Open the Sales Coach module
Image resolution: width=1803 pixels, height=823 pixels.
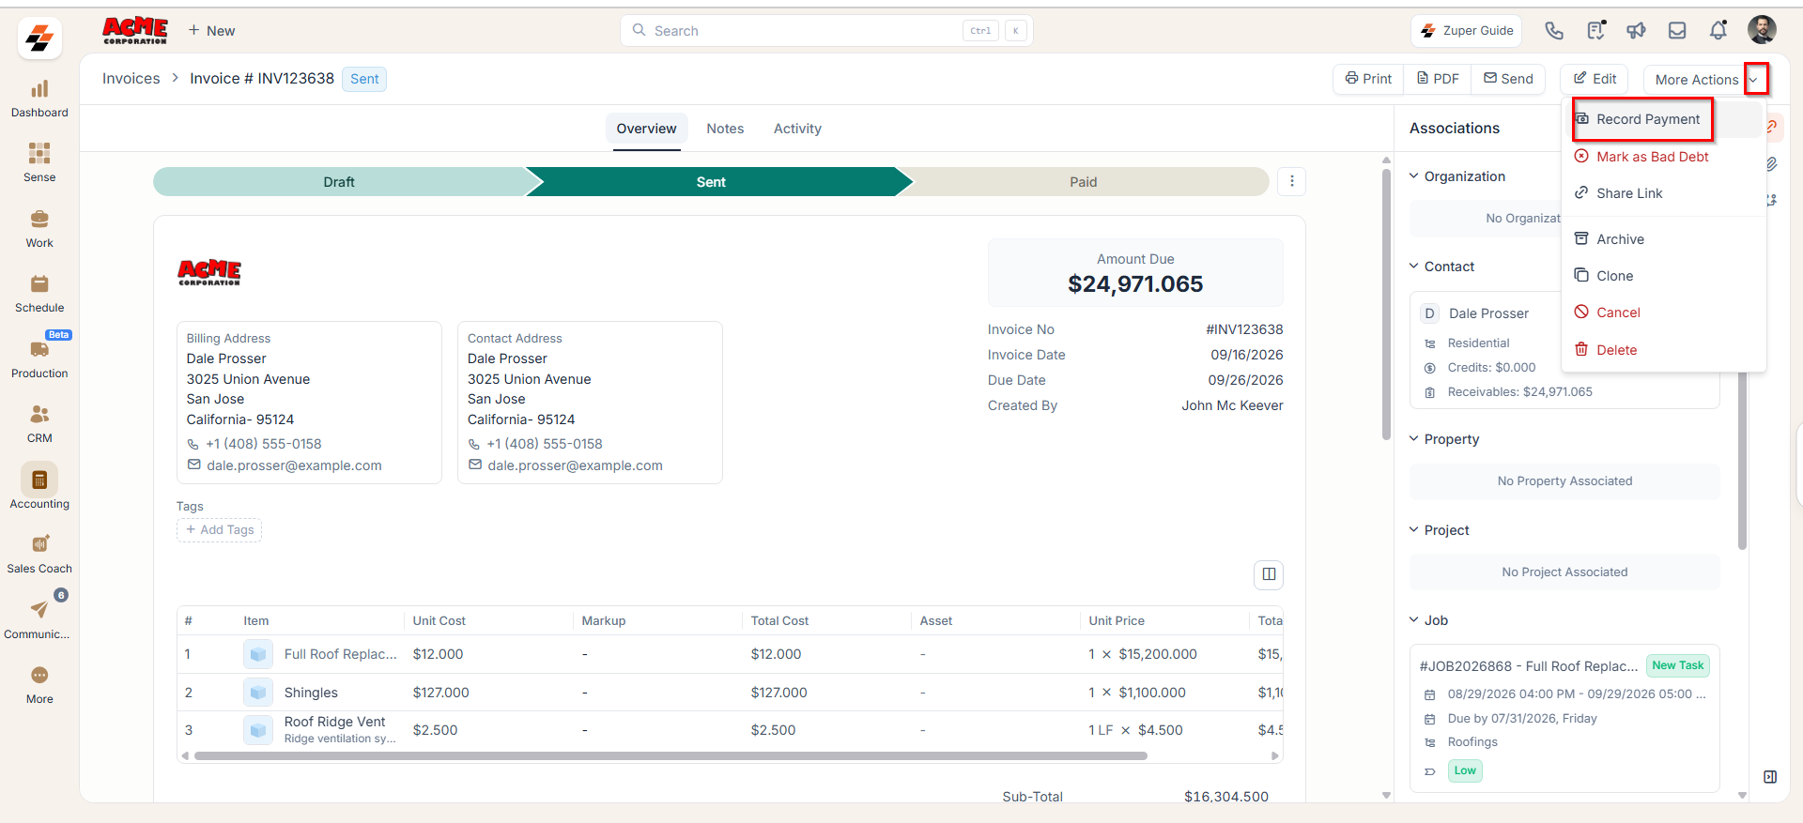click(39, 555)
